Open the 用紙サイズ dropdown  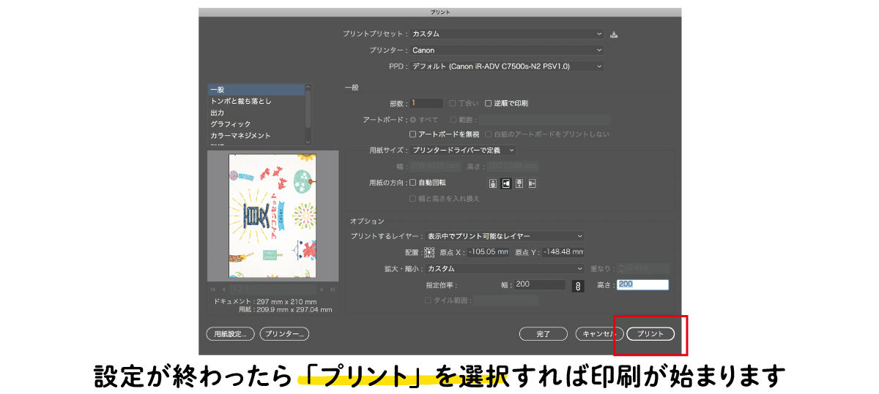tap(462, 150)
